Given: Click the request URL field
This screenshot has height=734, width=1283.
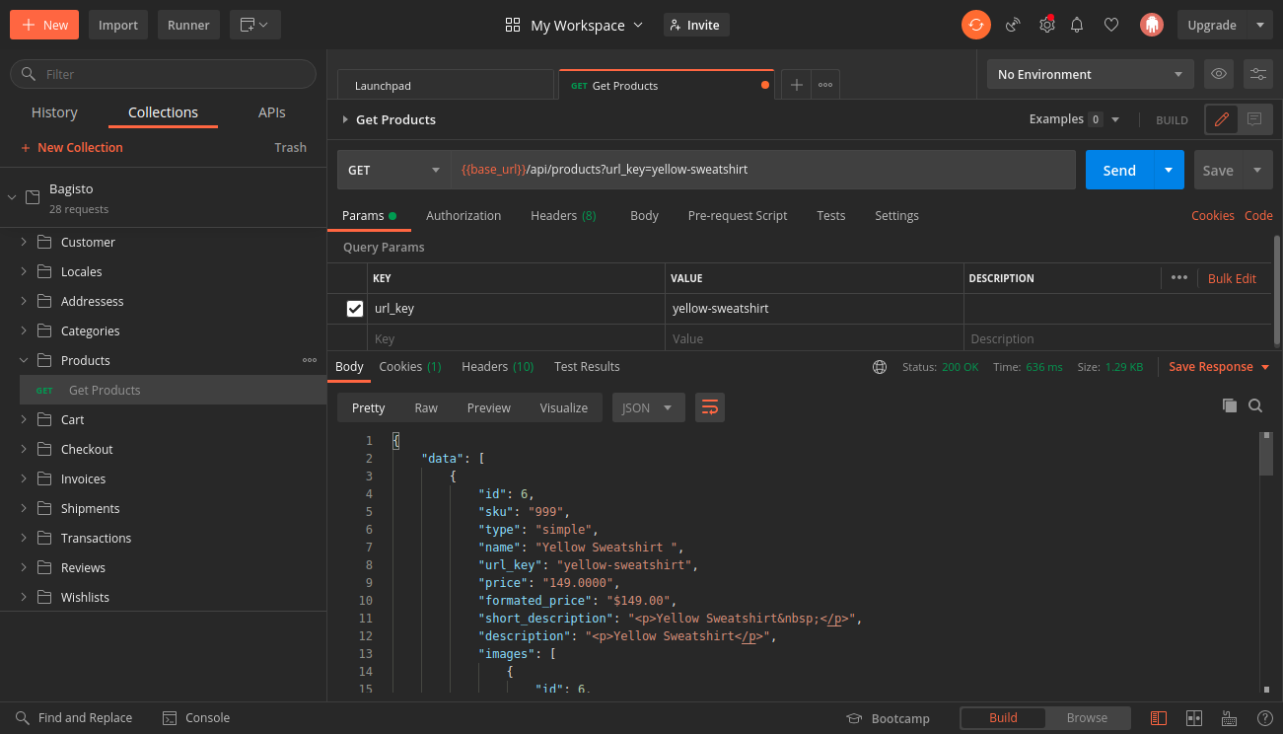Looking at the screenshot, I should (x=763, y=170).
